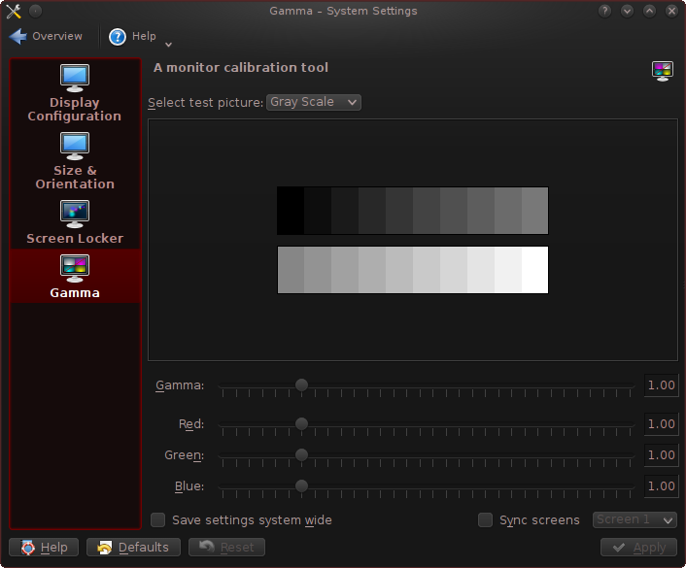The width and height of the screenshot is (686, 568).
Task: Minimize window with title bar down arrow
Action: (x=627, y=11)
